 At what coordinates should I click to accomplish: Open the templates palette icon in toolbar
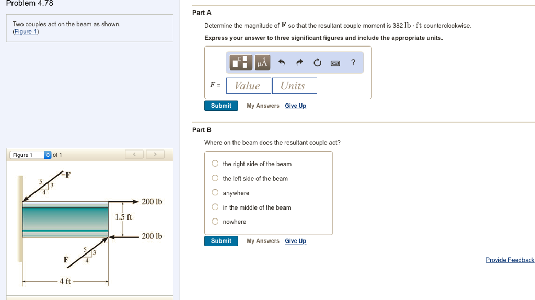pos(241,63)
